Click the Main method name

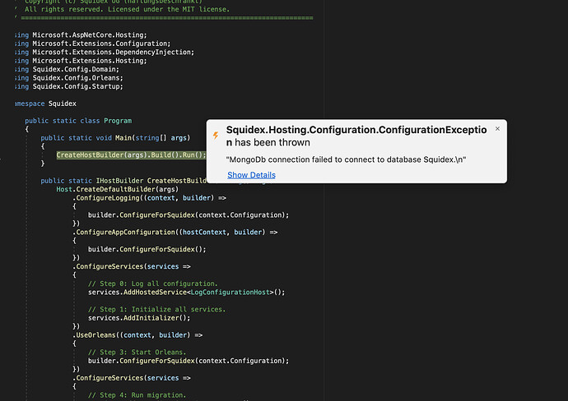pos(123,138)
